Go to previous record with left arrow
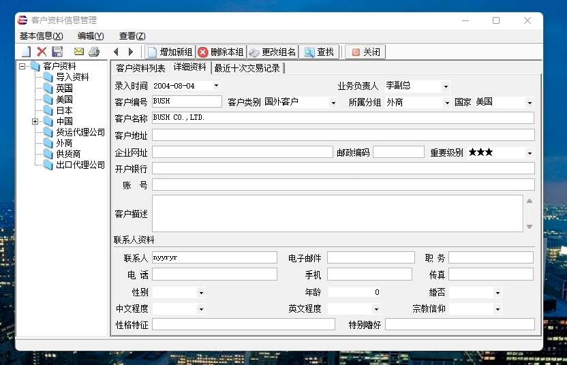This screenshot has width=567, height=365. (116, 52)
